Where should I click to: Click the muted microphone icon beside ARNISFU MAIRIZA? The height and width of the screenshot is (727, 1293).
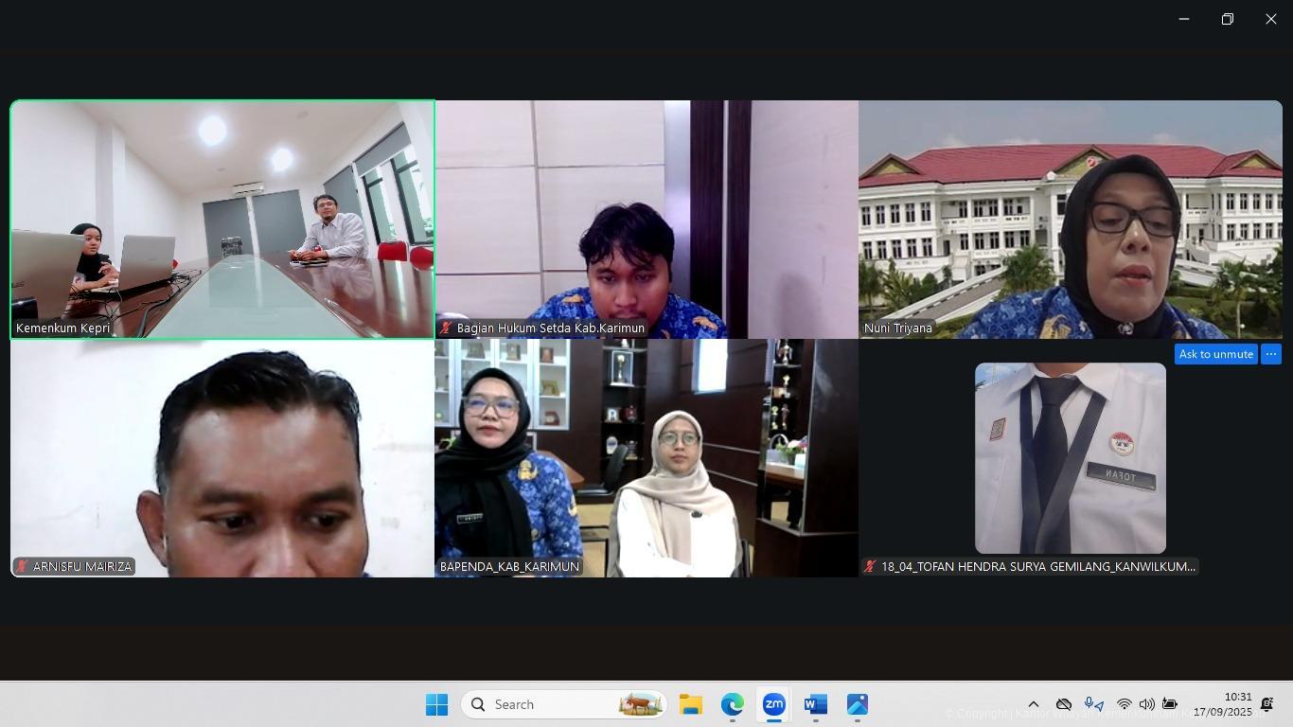click(22, 566)
